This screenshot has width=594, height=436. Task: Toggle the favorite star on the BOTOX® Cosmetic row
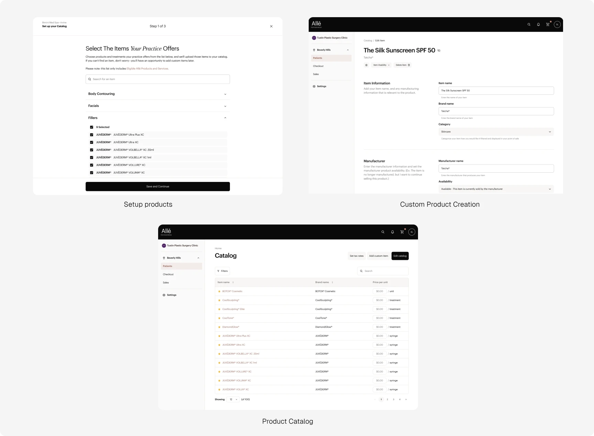tap(219, 291)
